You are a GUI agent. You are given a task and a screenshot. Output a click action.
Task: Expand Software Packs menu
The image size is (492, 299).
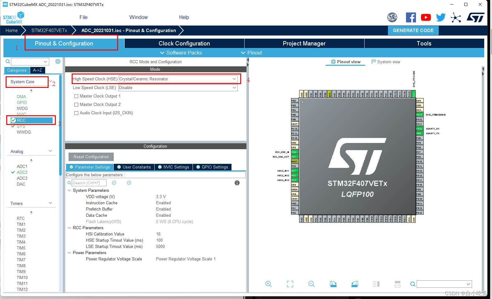pos(181,53)
